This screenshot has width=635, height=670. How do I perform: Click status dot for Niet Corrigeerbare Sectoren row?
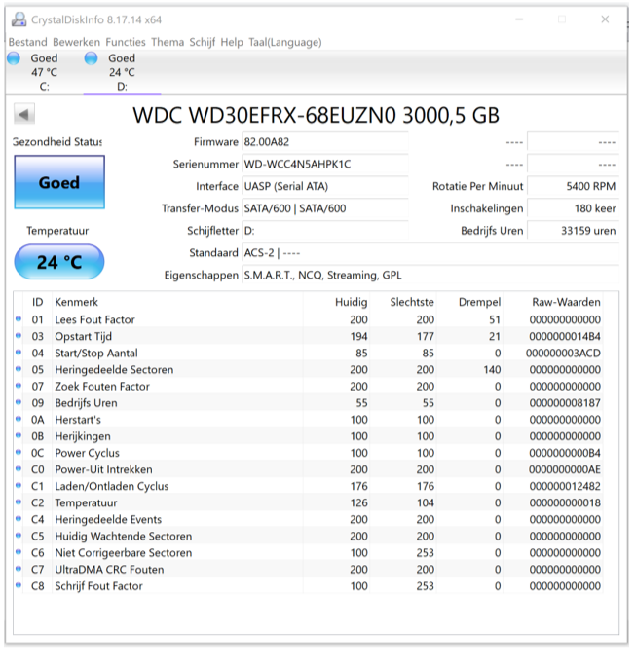click(x=19, y=552)
